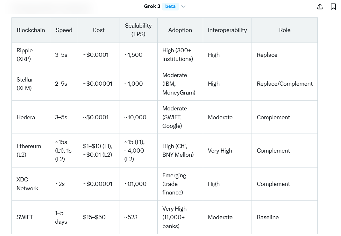Click the Grok 3 title label
The height and width of the screenshot is (236, 341).
click(x=152, y=6)
